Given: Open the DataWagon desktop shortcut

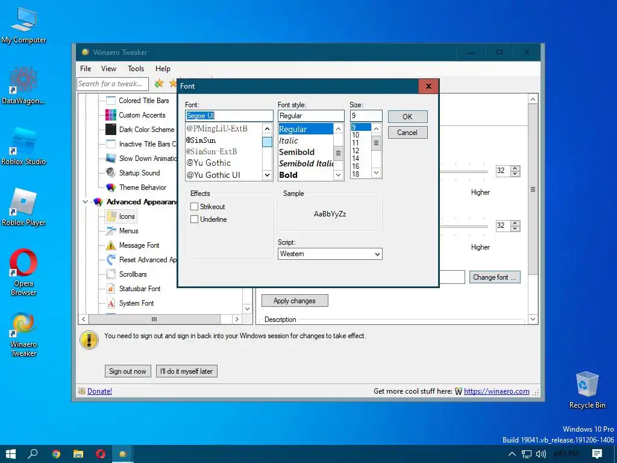Looking at the screenshot, I should (x=23, y=84).
